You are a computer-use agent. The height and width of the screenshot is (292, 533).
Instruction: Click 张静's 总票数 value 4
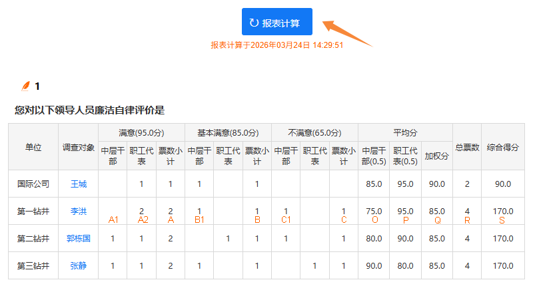click(x=467, y=265)
